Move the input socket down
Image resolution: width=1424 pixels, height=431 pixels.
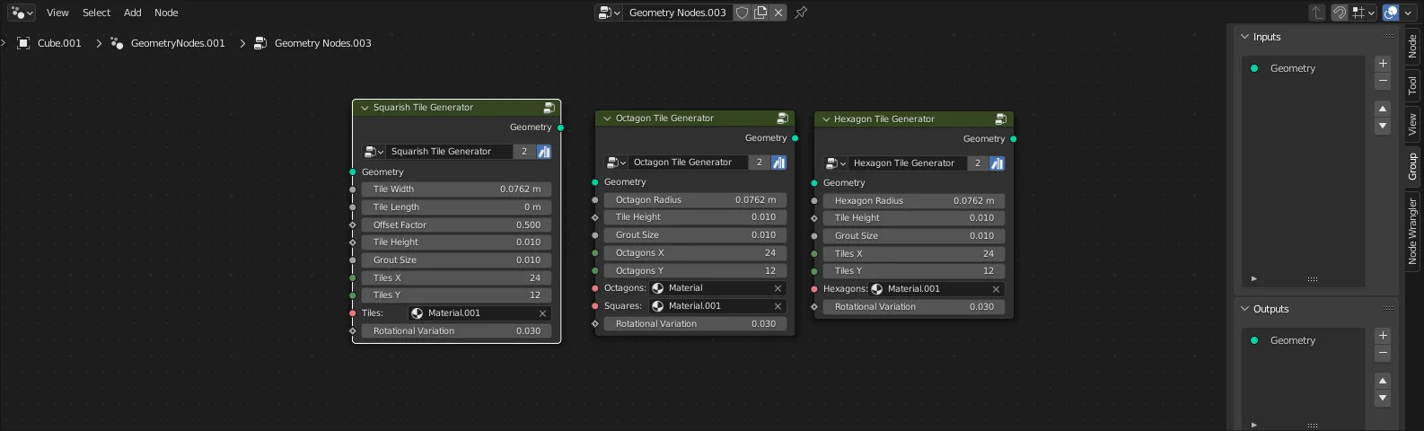click(x=1383, y=126)
